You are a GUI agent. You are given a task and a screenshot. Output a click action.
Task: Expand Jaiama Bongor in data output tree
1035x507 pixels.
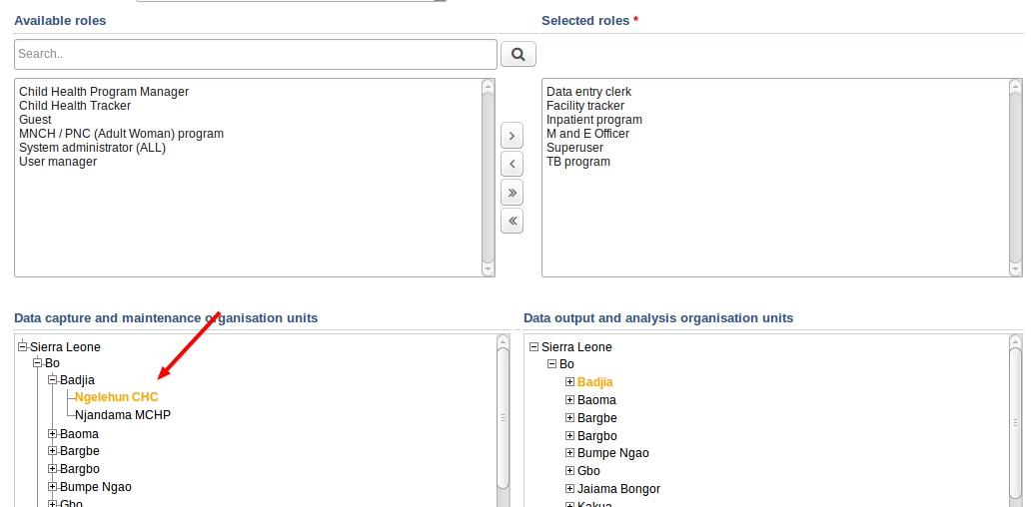point(569,489)
